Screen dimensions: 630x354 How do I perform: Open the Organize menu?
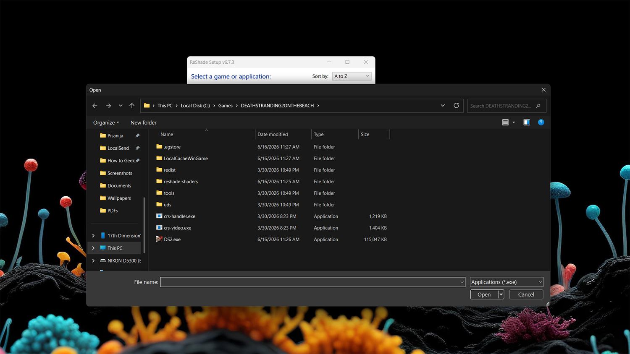coord(106,122)
